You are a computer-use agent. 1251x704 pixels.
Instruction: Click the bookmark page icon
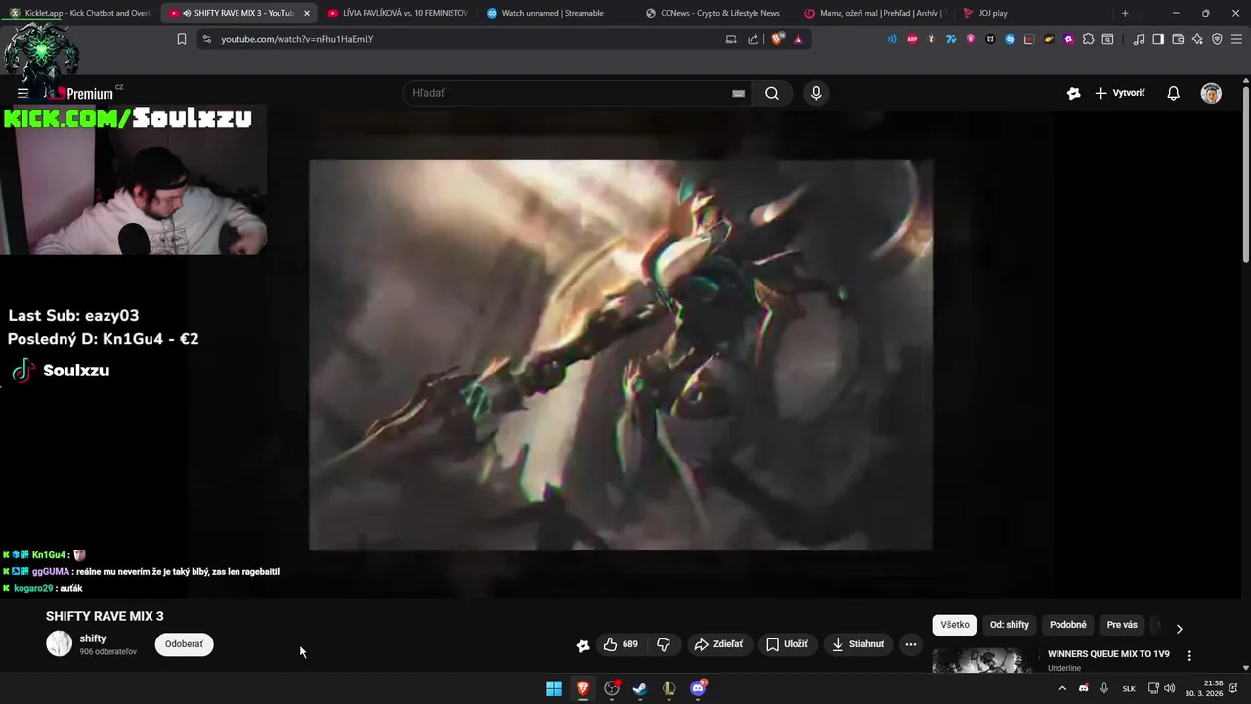tap(181, 39)
